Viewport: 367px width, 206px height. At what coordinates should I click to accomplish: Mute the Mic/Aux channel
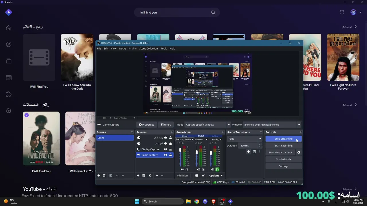[x=198, y=169]
